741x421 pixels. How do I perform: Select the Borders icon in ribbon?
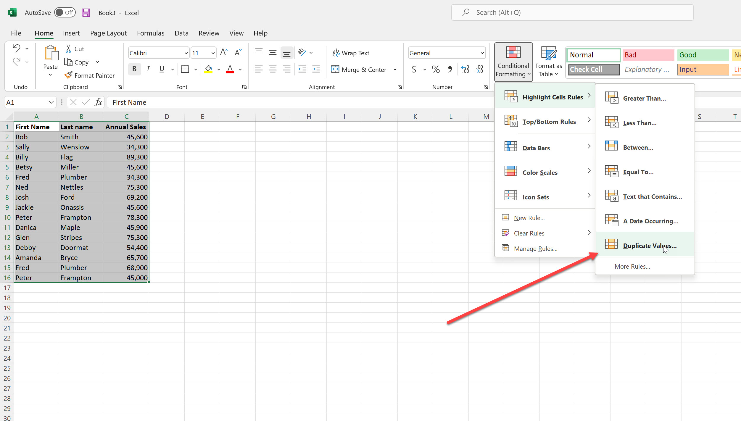point(184,69)
